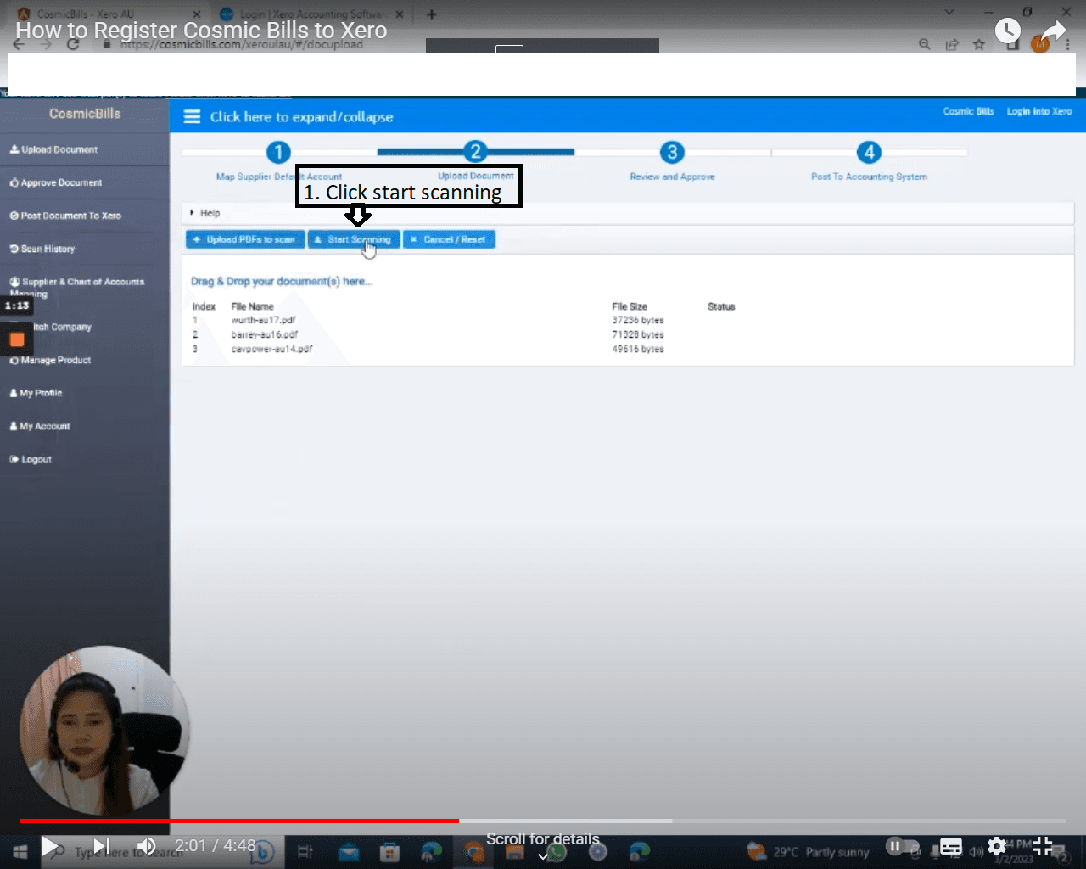Mute the video volume
1086x869 pixels.
(146, 846)
